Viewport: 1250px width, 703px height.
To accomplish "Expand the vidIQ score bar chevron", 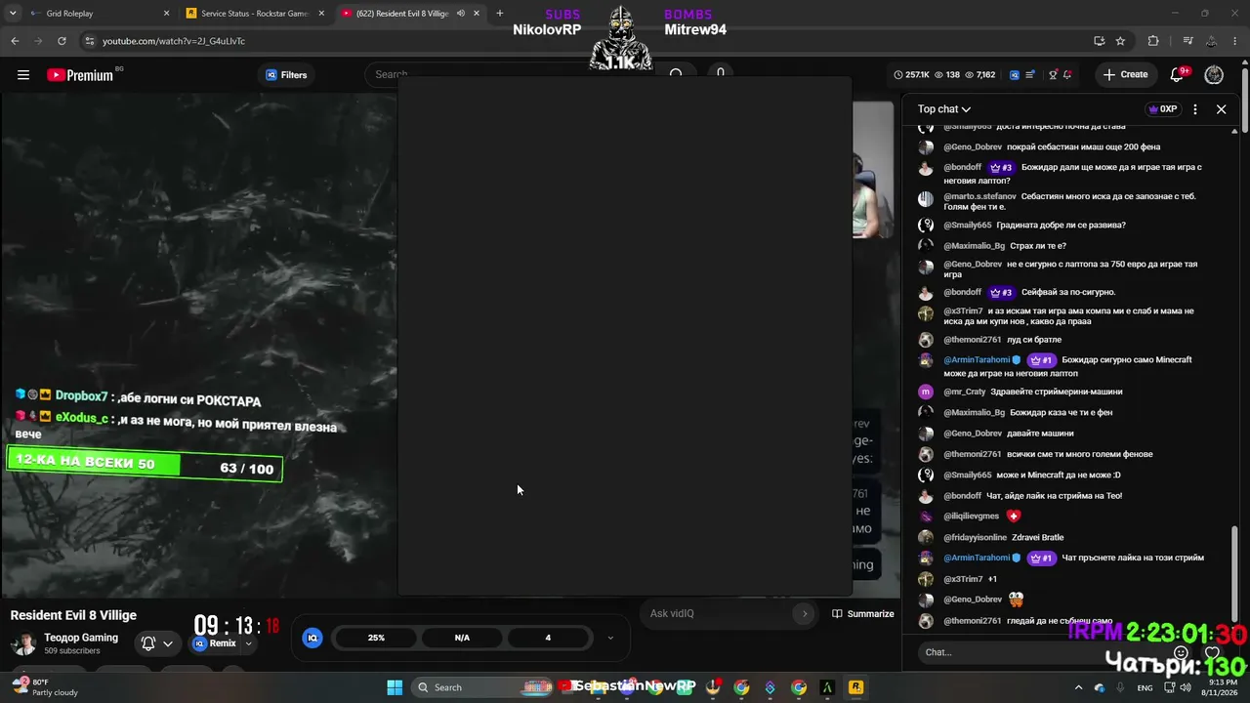I will 610,638.
